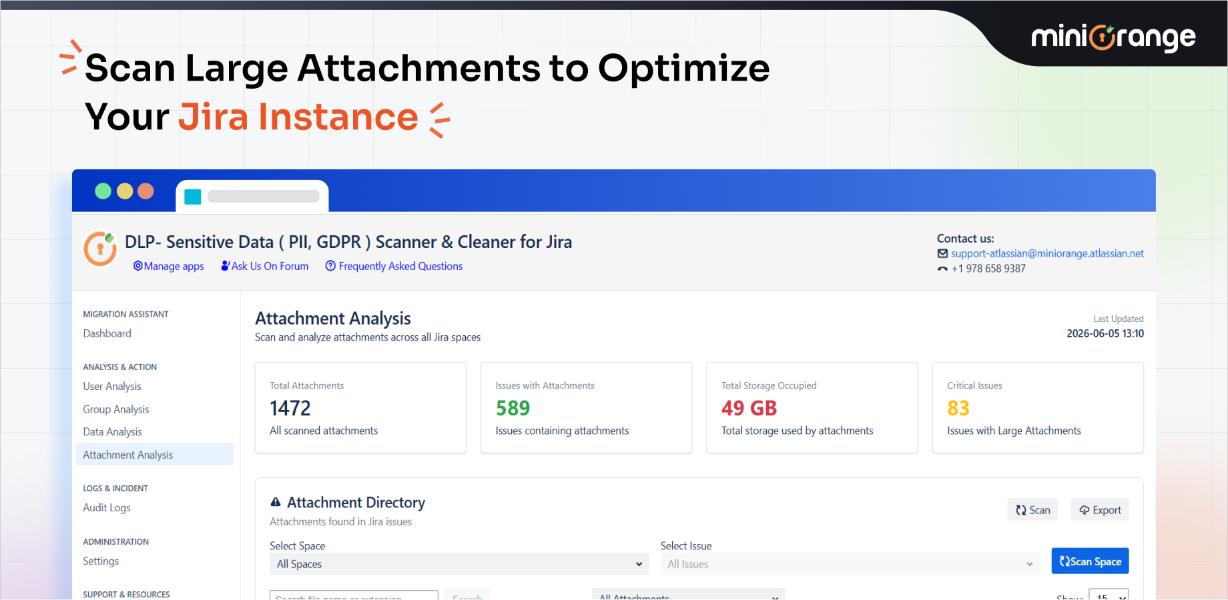Click the Issues with Attachments 589 card
The image size is (1228, 600).
coord(586,407)
